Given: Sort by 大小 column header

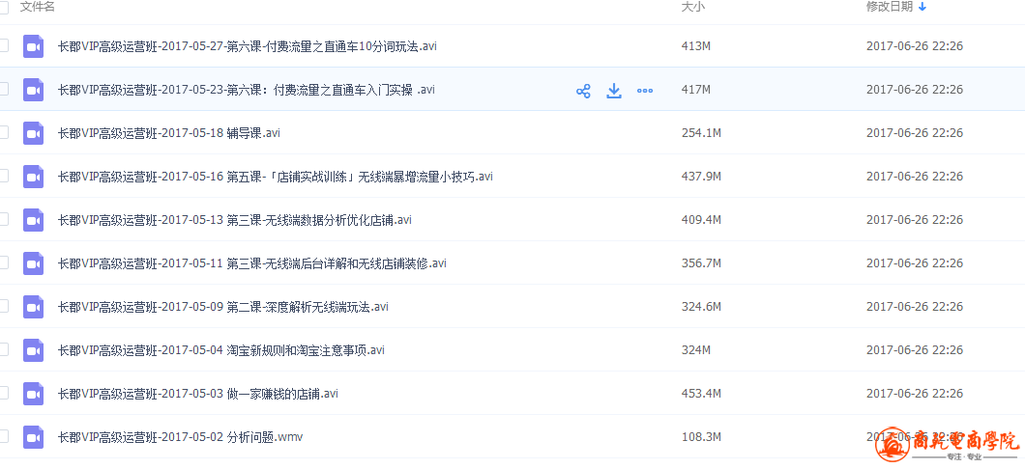Looking at the screenshot, I should (693, 7).
